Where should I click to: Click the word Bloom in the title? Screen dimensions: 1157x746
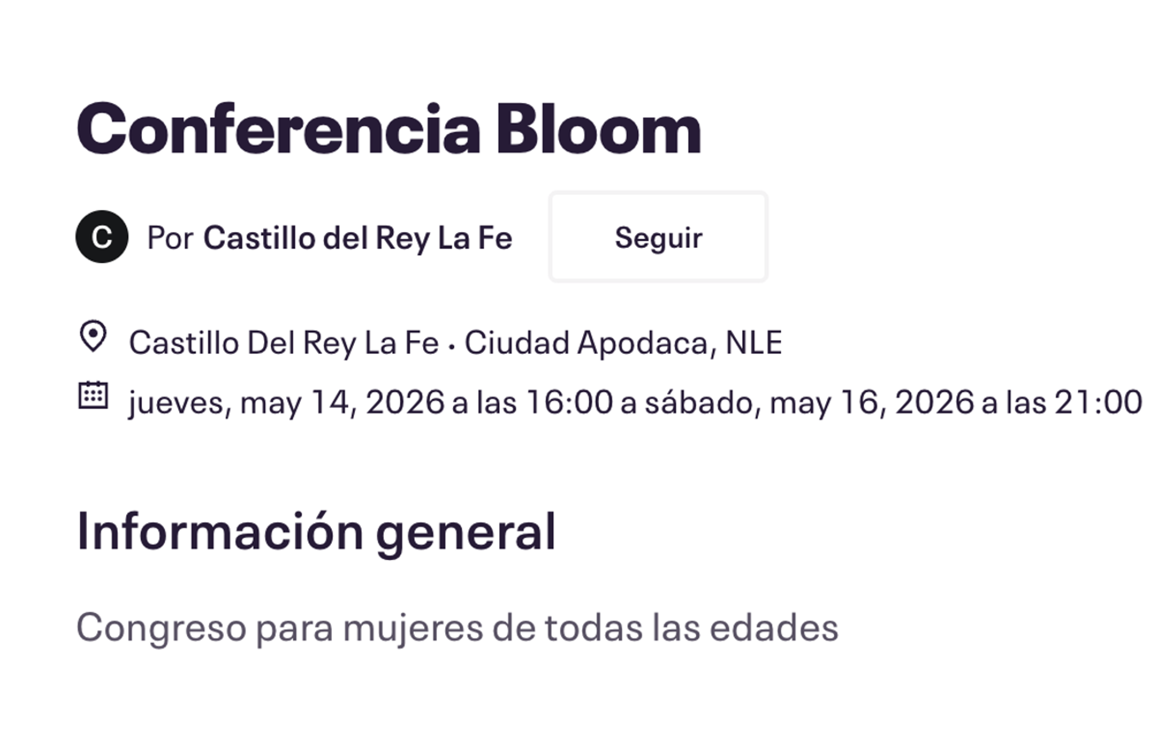[598, 130]
